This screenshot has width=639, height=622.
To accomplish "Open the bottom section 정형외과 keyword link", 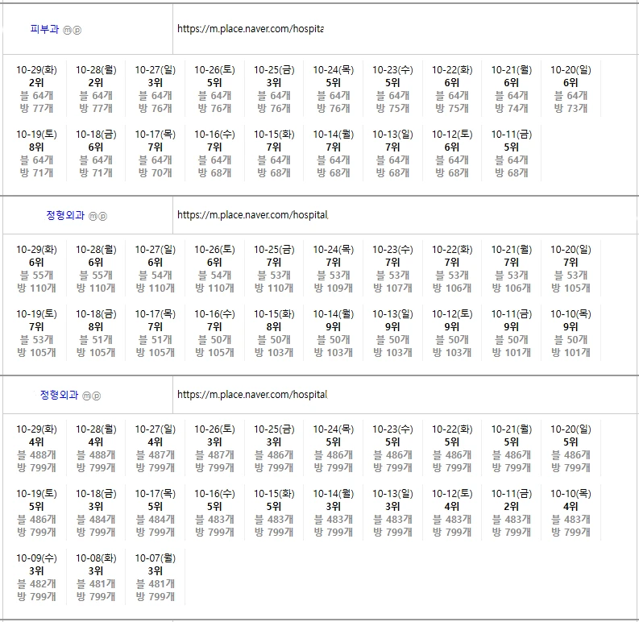I will point(60,395).
